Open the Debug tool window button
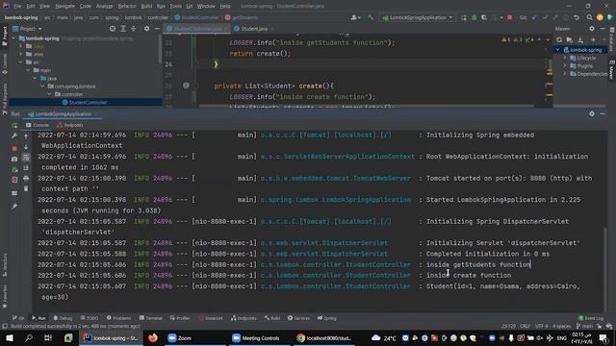The height and width of the screenshot is (346, 616). [63, 318]
